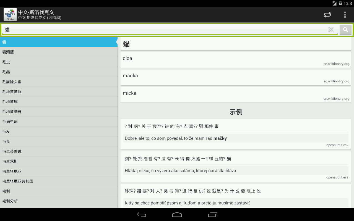The image size is (354, 221).
Task: Tap the 示例 examples heading
Action: [x=236, y=112]
